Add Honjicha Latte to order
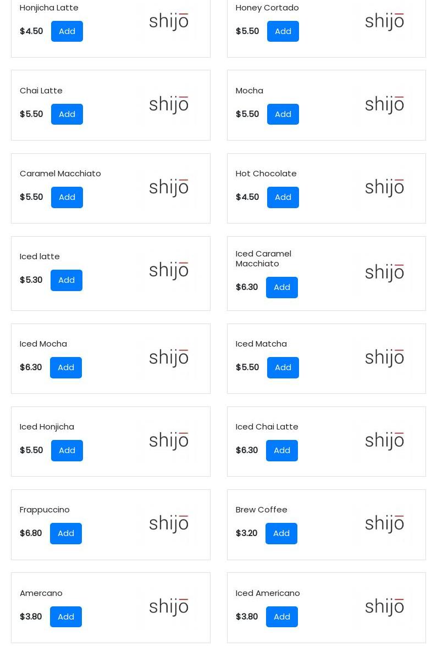This screenshot has width=437, height=647. click(67, 31)
